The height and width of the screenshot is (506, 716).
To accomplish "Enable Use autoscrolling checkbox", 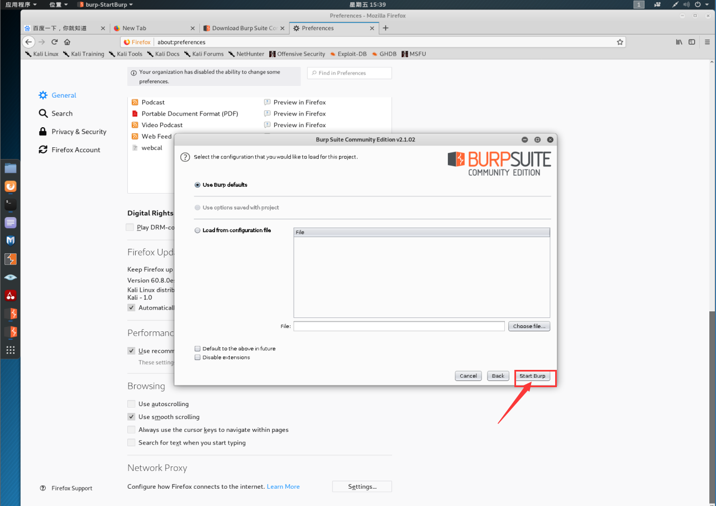I will click(x=131, y=404).
